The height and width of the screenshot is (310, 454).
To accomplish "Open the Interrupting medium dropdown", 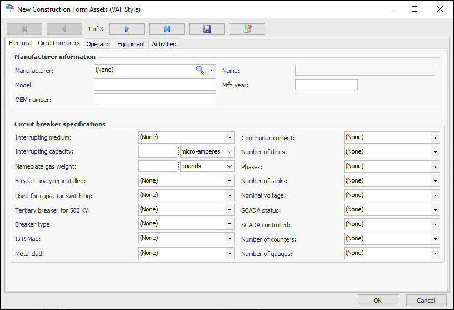I will [x=230, y=137].
